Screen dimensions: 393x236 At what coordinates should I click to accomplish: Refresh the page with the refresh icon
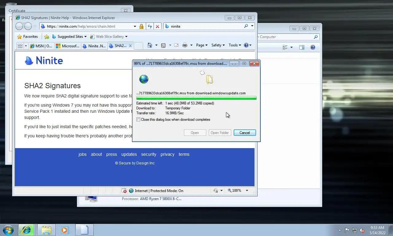pyautogui.click(x=150, y=26)
